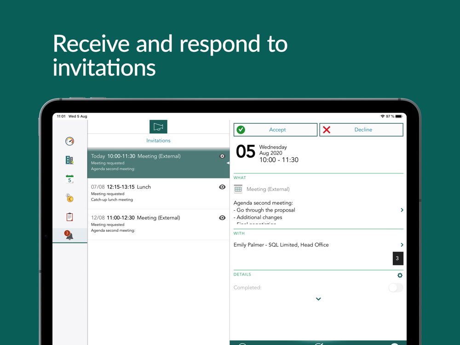Open the calendar icon showing 5
The height and width of the screenshot is (345, 460).
pyautogui.click(x=69, y=179)
